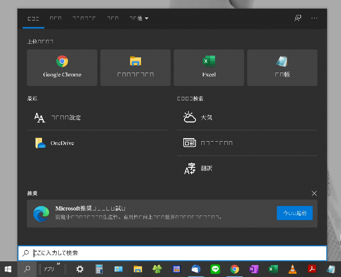Viewport: 341px width, 277px height.
Task: Open the feedback icon in the search panel header
Action: coord(298,18)
